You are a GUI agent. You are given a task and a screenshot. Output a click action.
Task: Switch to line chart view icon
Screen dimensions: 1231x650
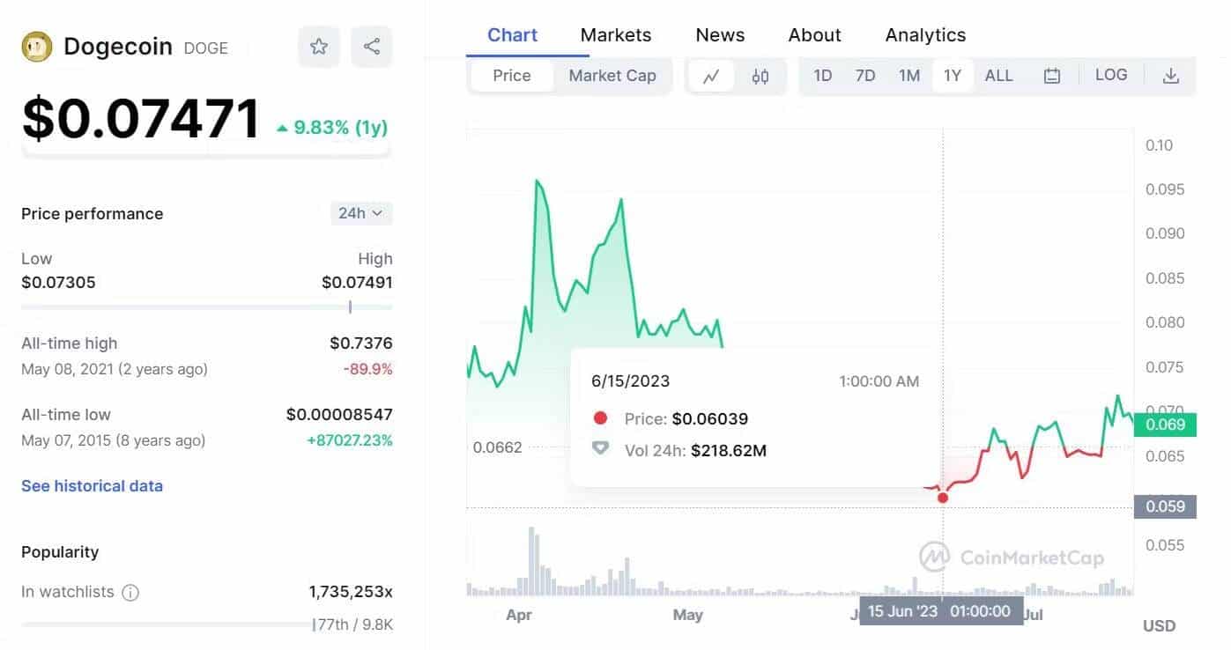[711, 77]
